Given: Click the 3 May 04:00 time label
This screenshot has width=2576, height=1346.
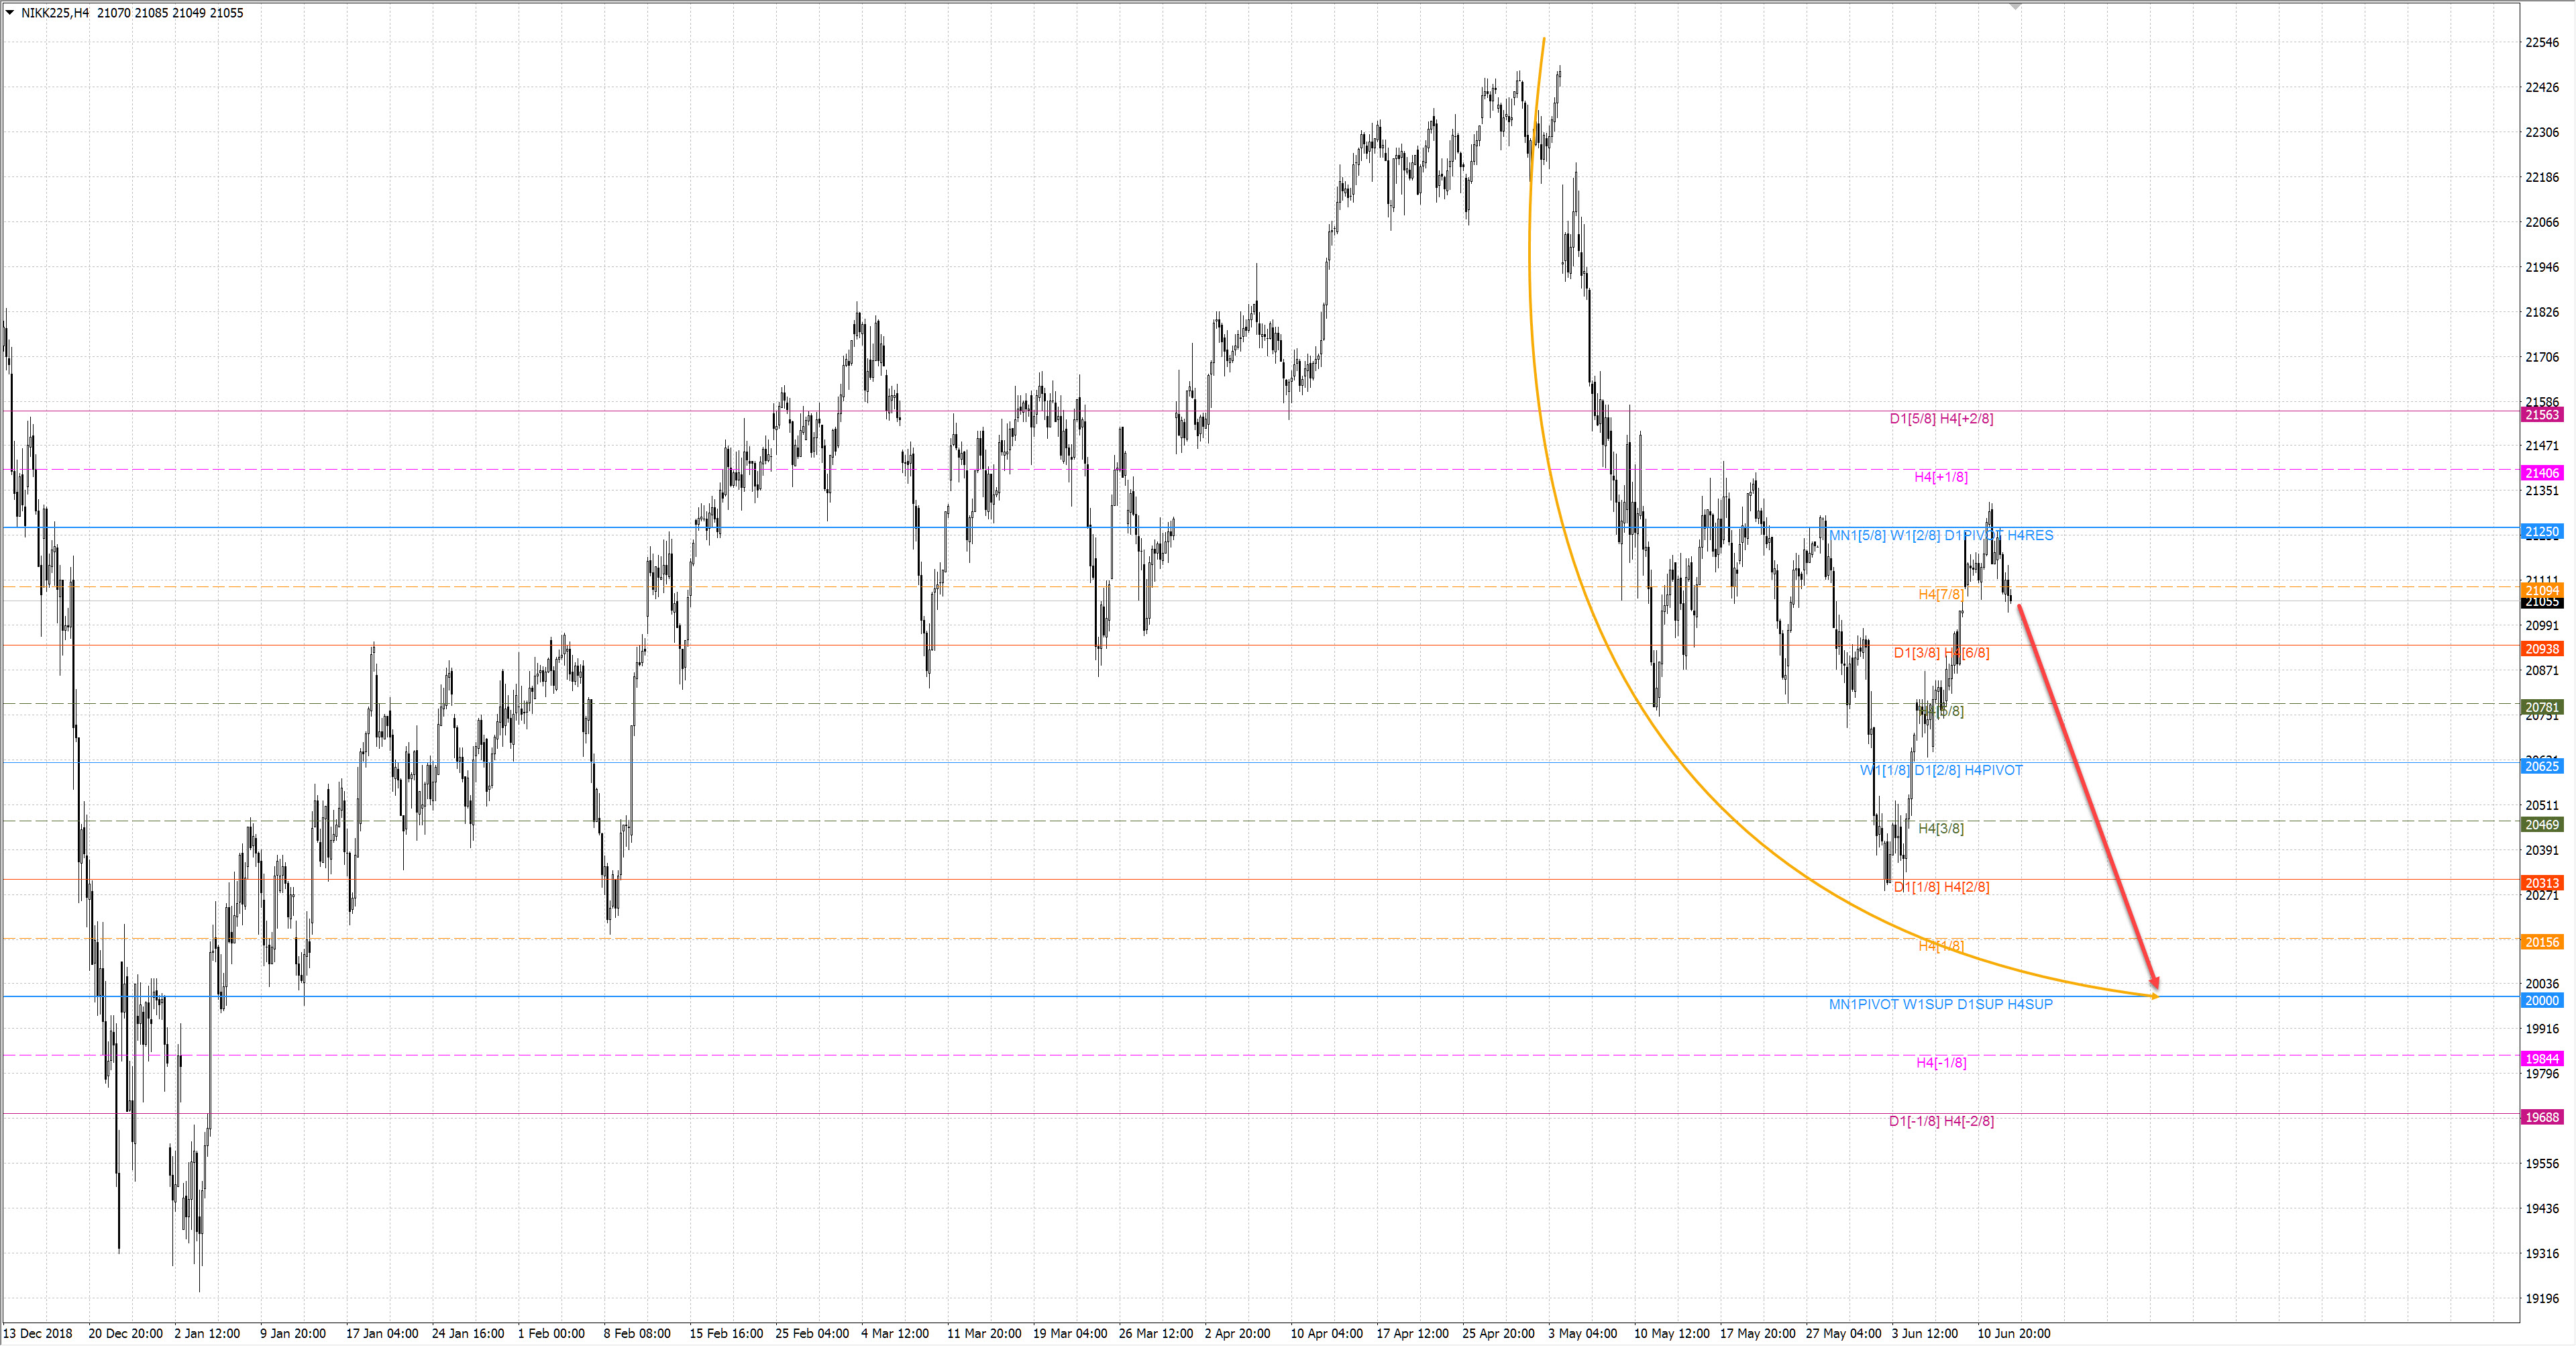Looking at the screenshot, I should pyautogui.click(x=1582, y=1333).
